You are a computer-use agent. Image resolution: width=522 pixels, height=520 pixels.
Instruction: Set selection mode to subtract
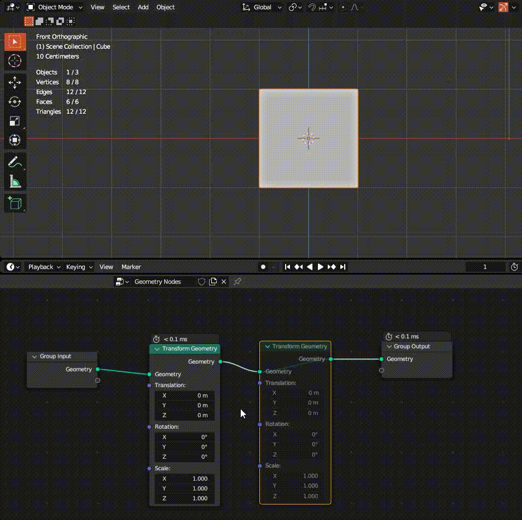(x=50, y=21)
